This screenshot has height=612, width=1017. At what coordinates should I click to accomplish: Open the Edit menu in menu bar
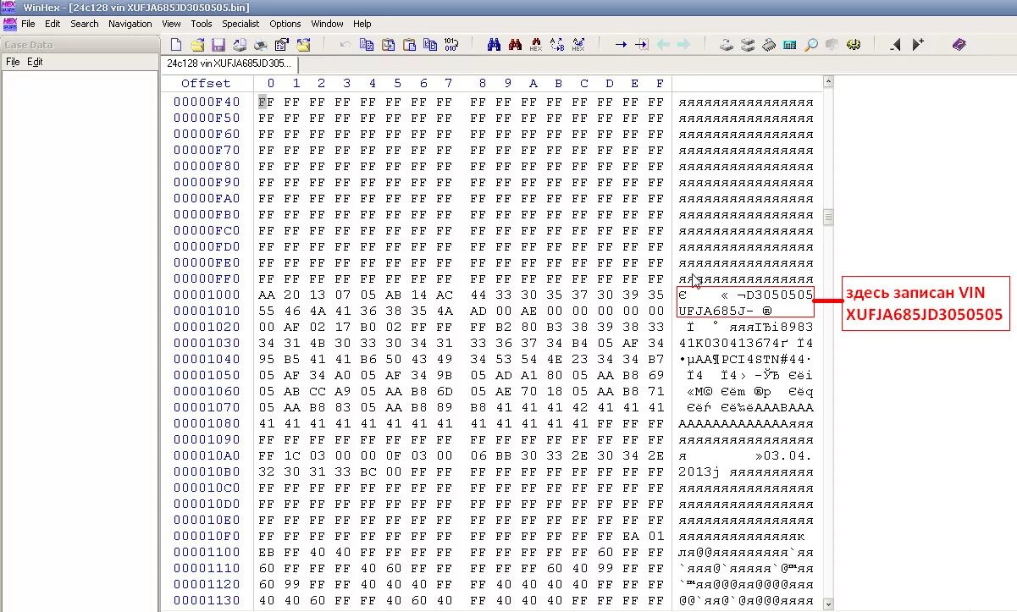point(53,24)
